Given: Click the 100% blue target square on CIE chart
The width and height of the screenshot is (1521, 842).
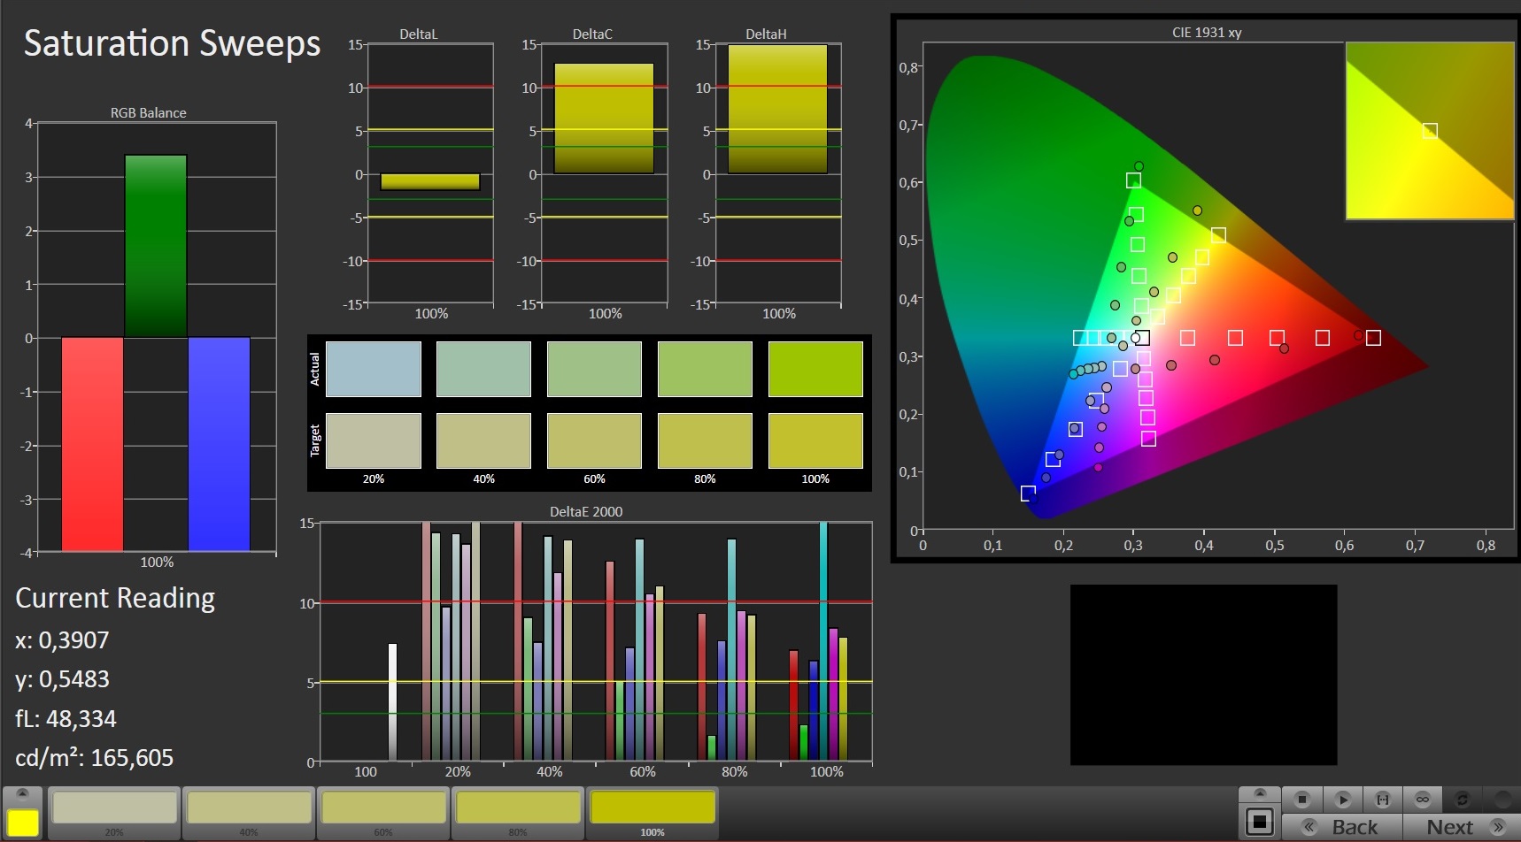Looking at the screenshot, I should point(1028,494).
